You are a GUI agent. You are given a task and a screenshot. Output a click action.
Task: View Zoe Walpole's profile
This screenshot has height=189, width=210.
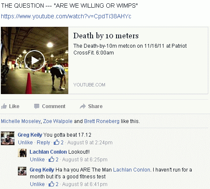point(58,121)
